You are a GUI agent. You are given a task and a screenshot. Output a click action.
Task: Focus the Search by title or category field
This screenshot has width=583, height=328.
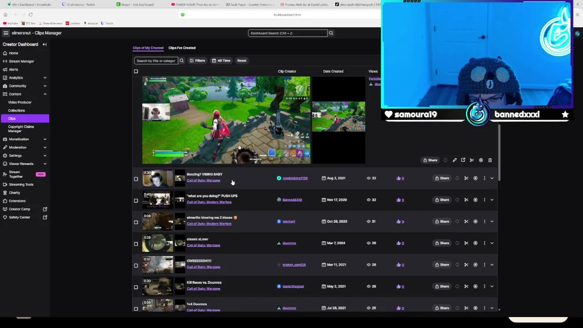[155, 61]
